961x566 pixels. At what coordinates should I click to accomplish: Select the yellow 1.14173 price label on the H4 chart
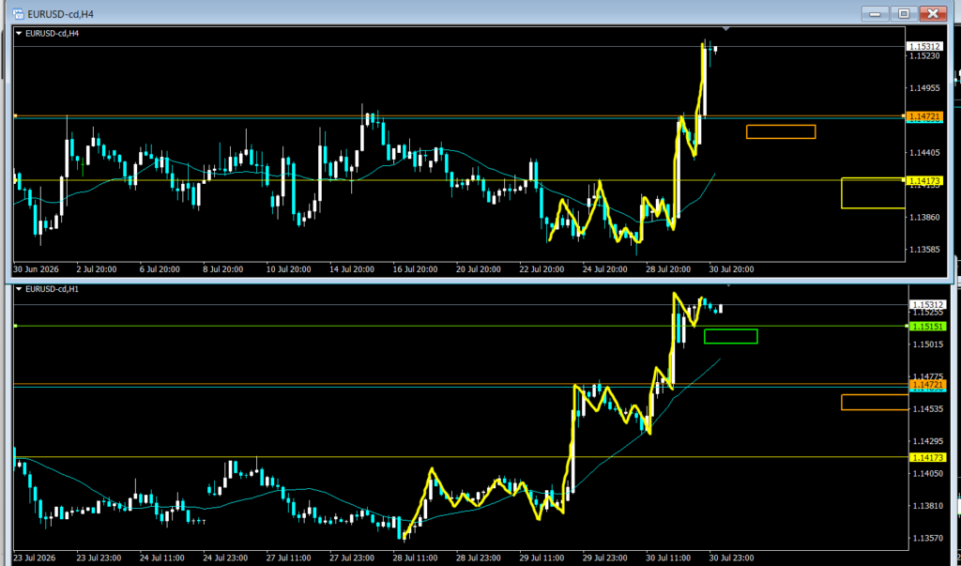[x=924, y=180]
